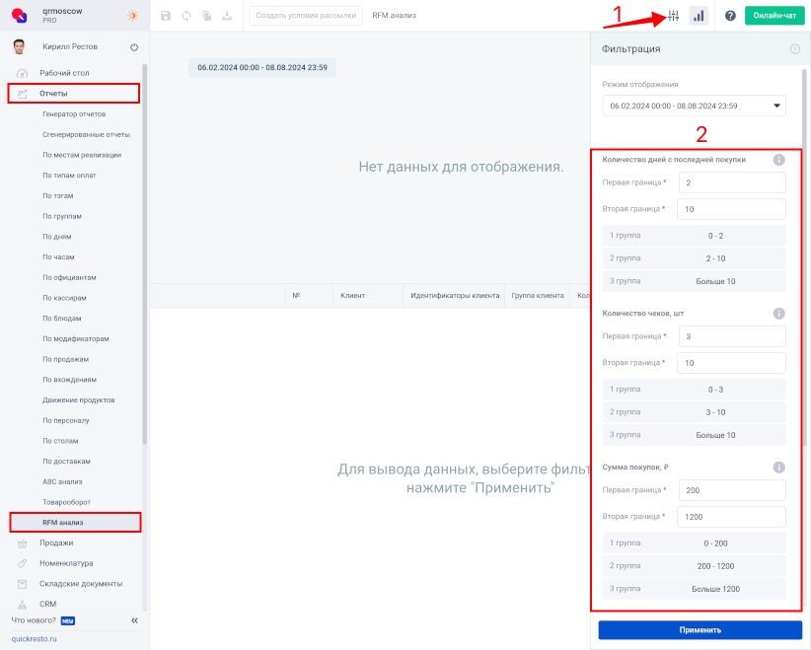Select По дням report
The height and width of the screenshot is (650, 811).
(57, 237)
